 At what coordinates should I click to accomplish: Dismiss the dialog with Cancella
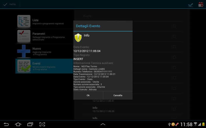(x=118, y=95)
